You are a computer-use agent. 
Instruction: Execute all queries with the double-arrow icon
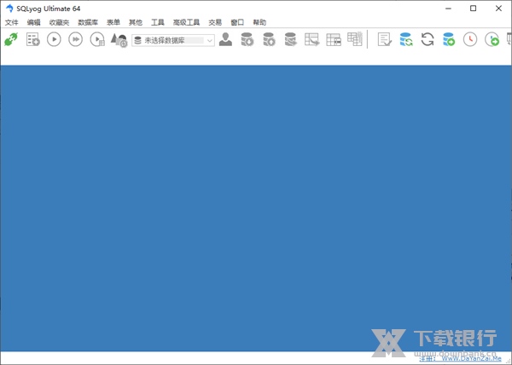[76, 39]
